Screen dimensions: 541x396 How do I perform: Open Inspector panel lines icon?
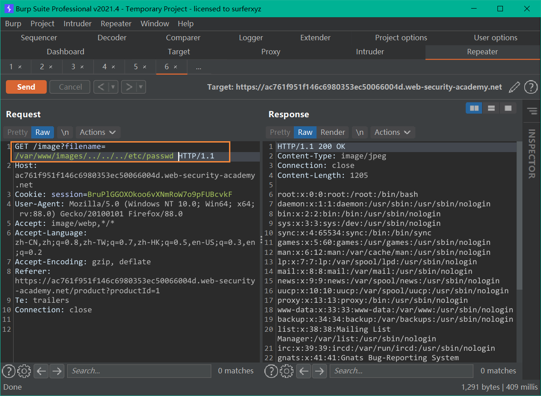point(532,111)
